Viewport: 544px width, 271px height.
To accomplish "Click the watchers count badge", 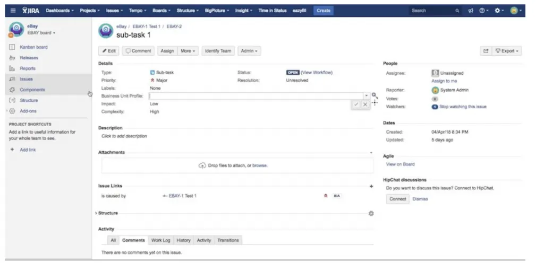I will click(x=435, y=107).
